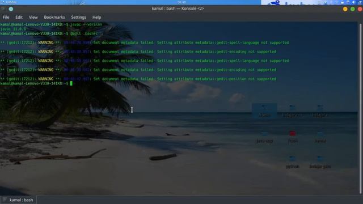Viewport: 363px width, 204px height.
Task: Open the View menu
Action: pos(33,18)
